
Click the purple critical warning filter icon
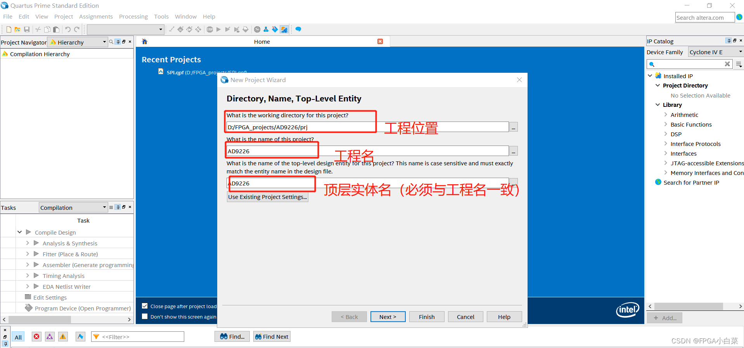click(50, 337)
